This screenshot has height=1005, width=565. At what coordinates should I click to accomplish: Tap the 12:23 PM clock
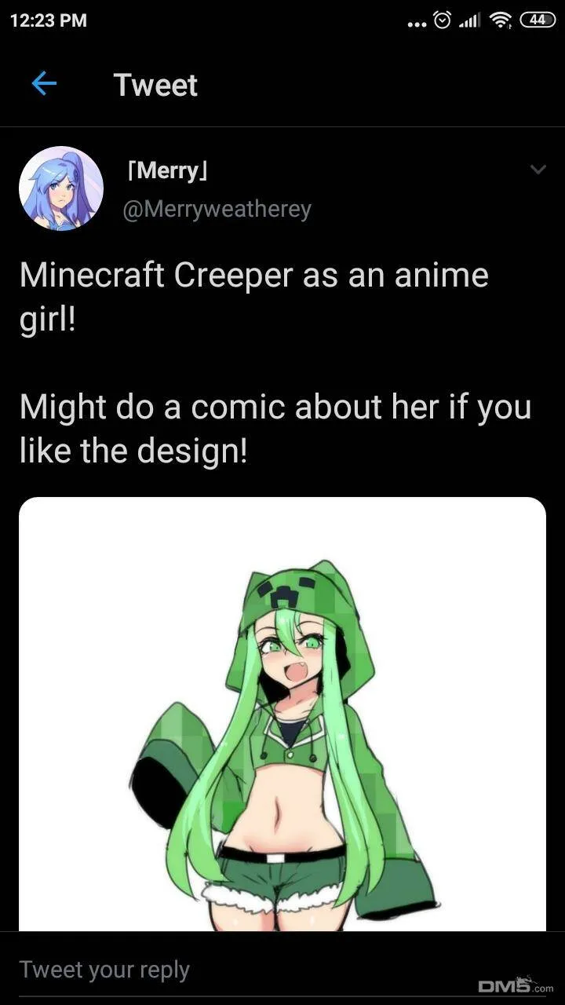click(49, 20)
